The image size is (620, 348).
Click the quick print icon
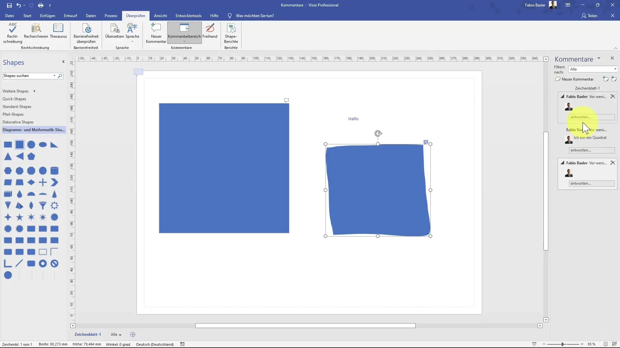point(40,5)
